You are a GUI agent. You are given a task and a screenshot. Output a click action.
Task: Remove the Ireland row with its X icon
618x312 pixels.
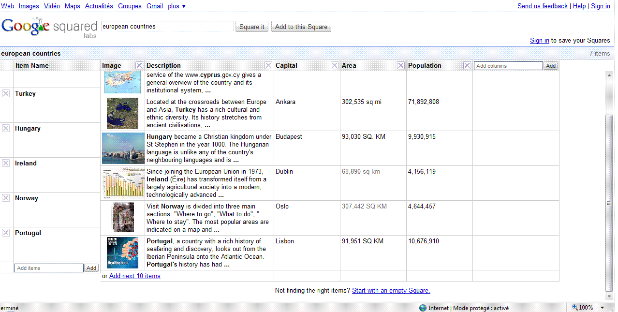click(6, 163)
